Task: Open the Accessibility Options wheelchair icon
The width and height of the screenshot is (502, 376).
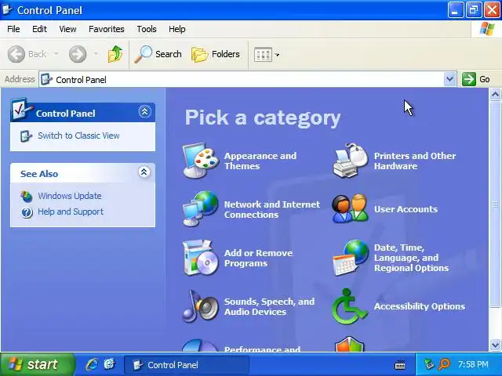Action: [x=349, y=306]
